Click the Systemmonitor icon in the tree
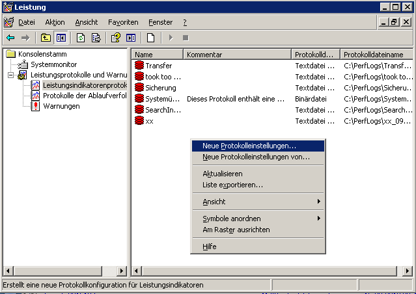 pos(23,64)
